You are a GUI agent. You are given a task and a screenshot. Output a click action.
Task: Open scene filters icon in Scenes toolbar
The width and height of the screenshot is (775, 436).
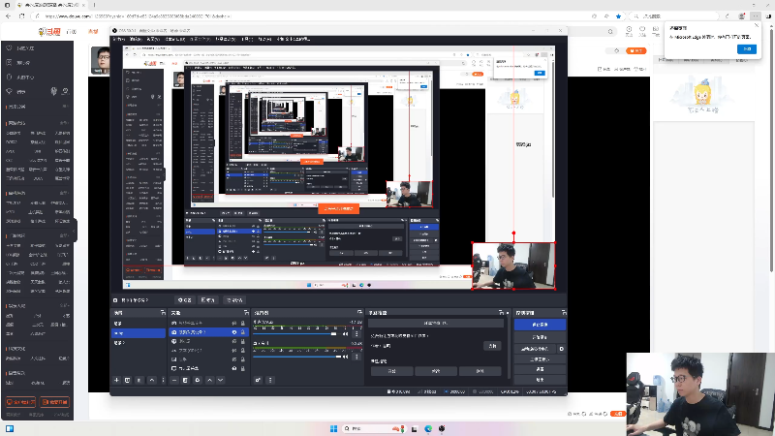pyautogui.click(x=139, y=380)
